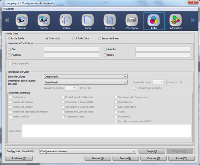Select the Por página icon
Viewport: 200px width, 165px height.
pos(132,20)
